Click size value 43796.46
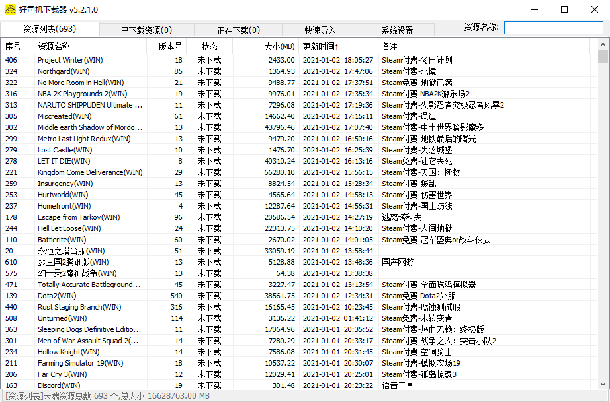 [x=279, y=127]
